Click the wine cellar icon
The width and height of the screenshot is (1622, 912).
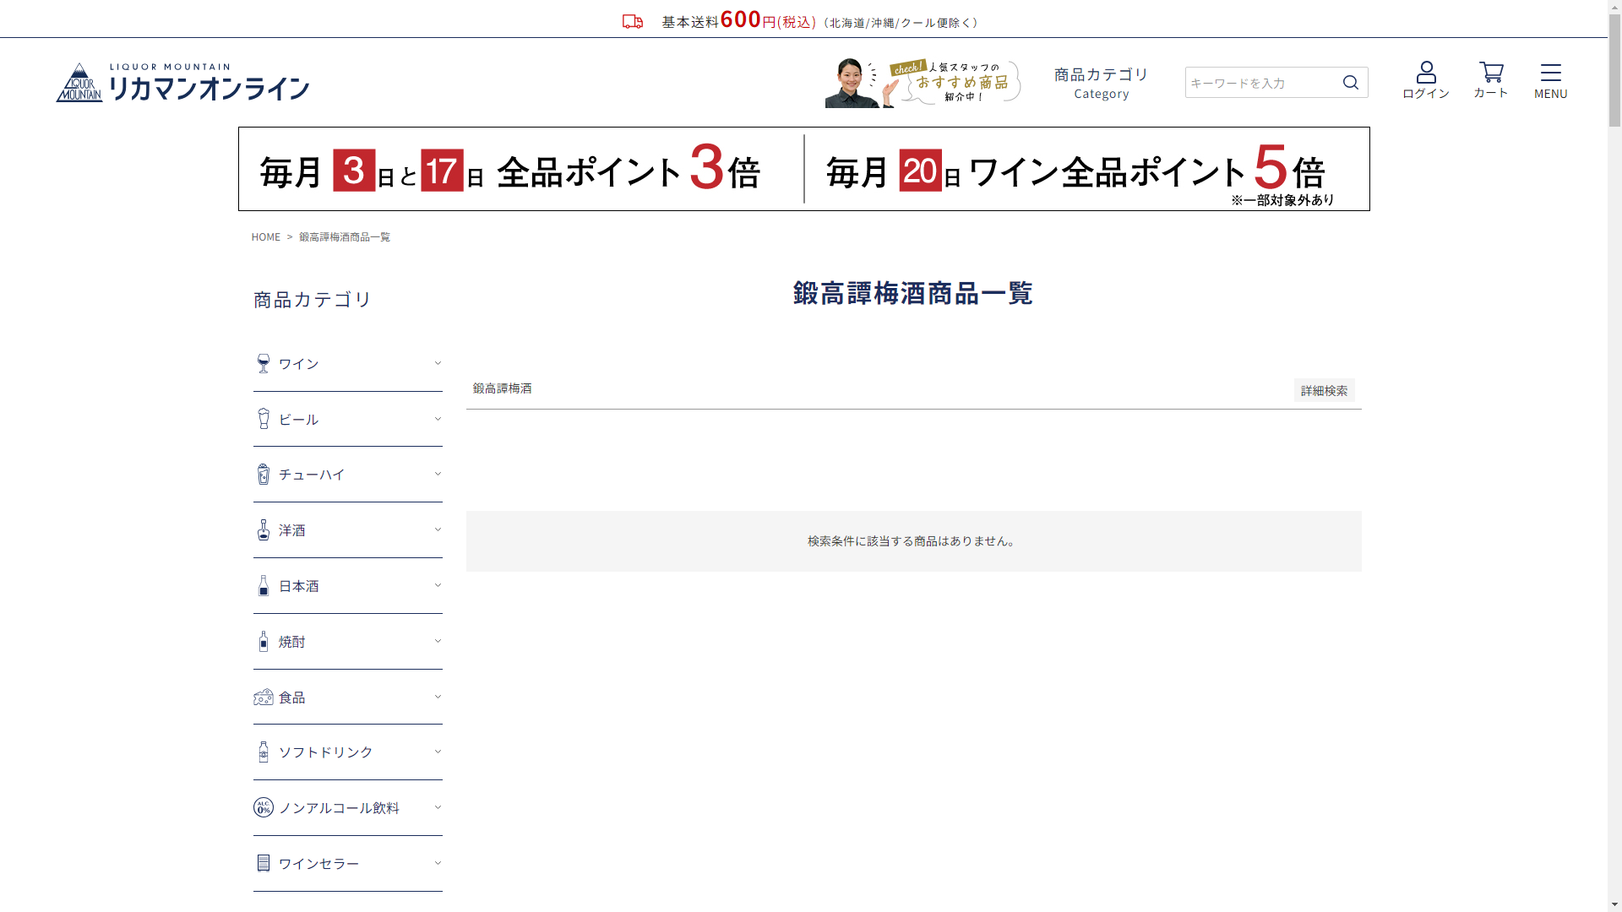tap(264, 863)
